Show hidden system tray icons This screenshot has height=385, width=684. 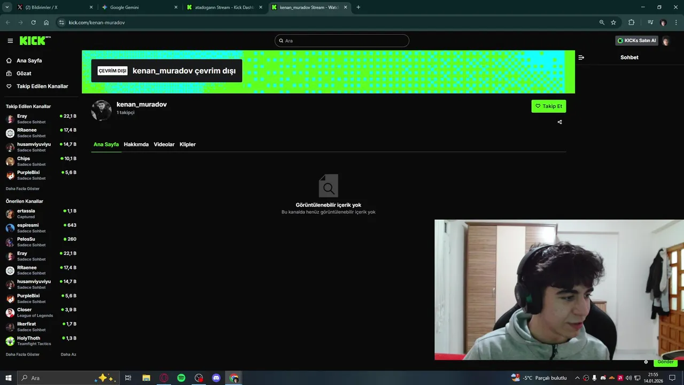(577, 378)
